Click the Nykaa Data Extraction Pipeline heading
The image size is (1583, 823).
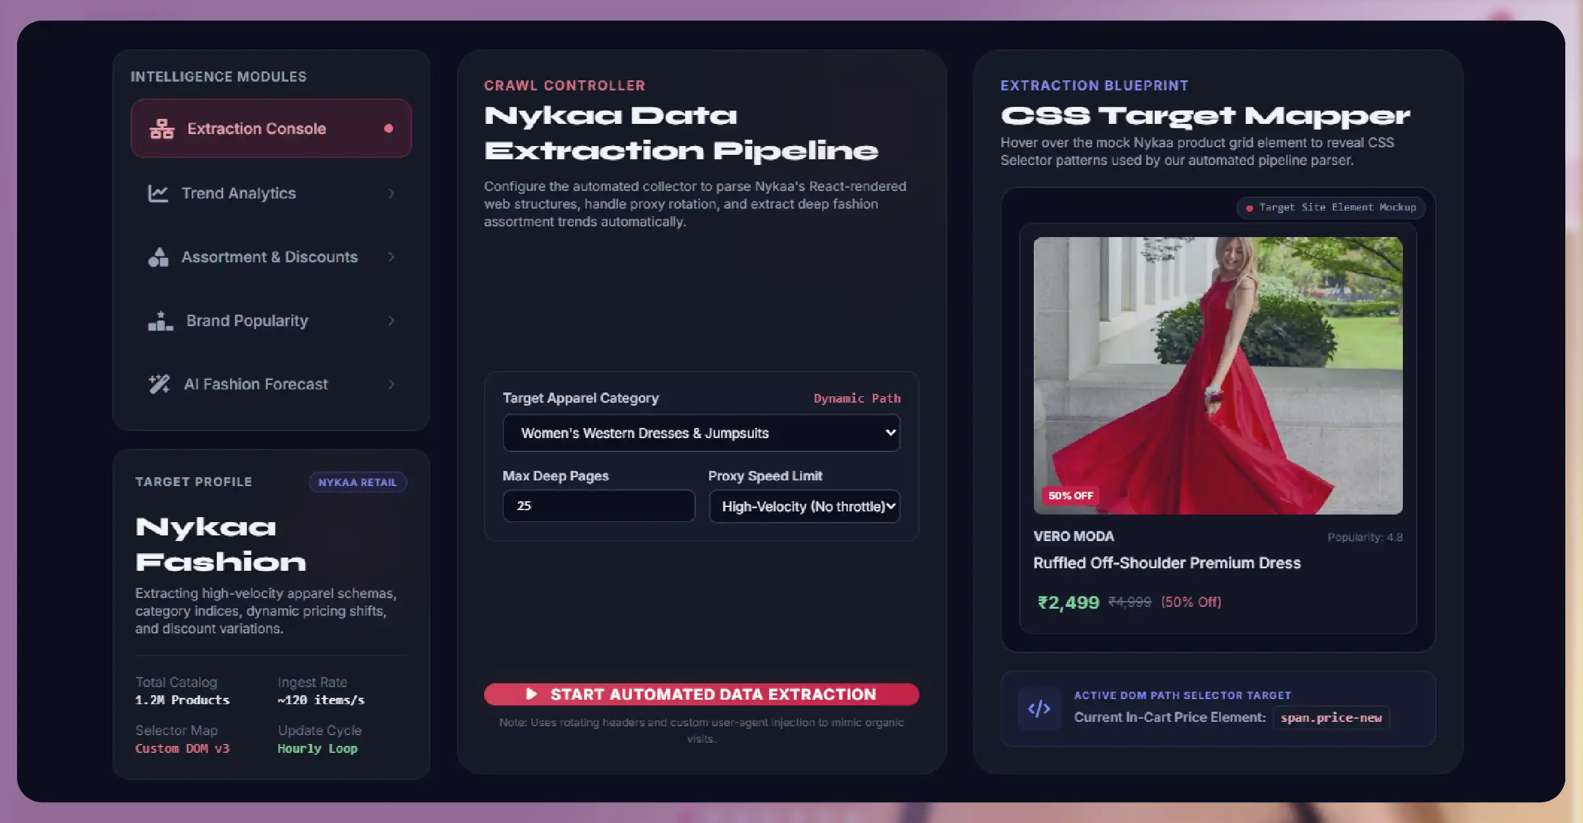pos(681,133)
